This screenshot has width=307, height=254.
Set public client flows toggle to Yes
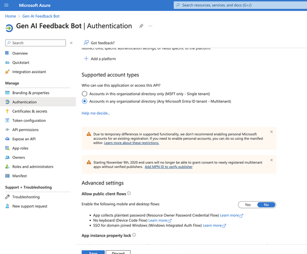248,204
